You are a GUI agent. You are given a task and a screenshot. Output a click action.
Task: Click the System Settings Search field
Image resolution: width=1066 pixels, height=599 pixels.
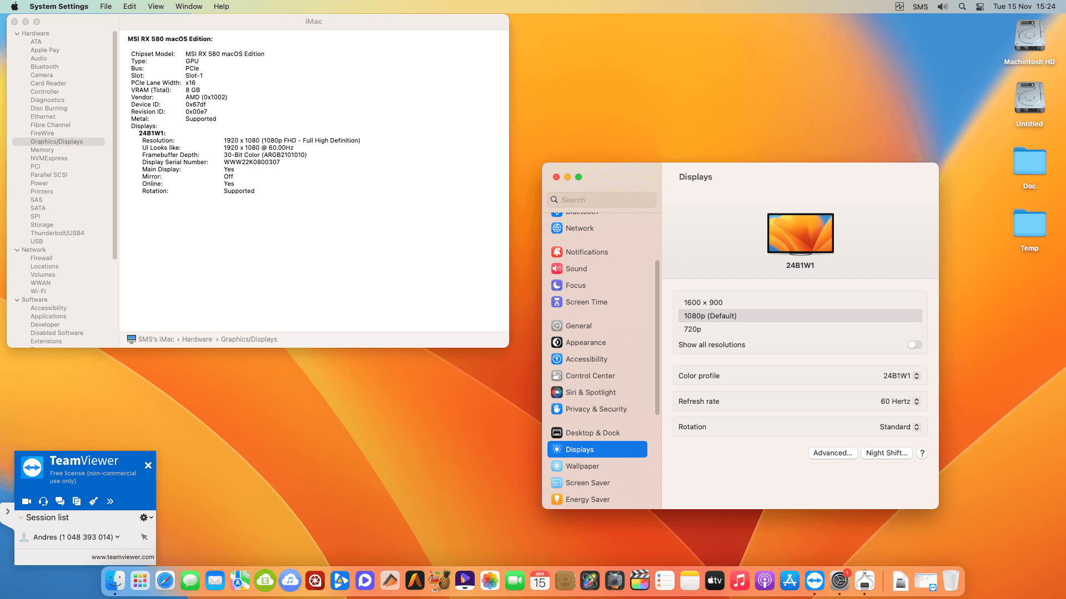602,200
